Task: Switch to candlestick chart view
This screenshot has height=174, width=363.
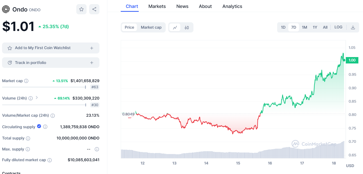Action: [x=187, y=27]
